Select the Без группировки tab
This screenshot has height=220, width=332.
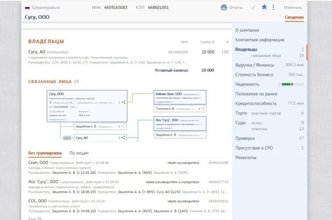tap(44, 153)
